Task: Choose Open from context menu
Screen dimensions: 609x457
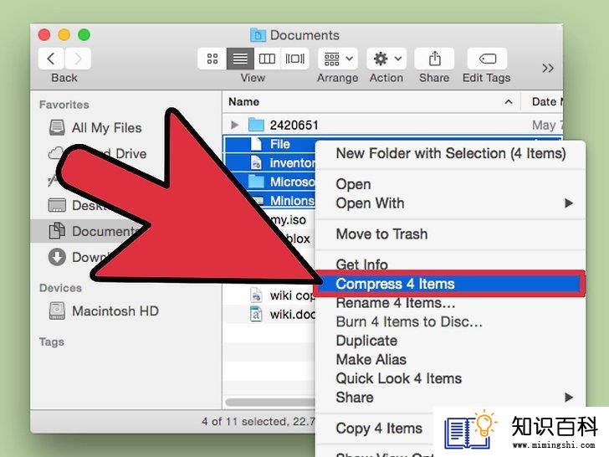Action: [x=451, y=184]
